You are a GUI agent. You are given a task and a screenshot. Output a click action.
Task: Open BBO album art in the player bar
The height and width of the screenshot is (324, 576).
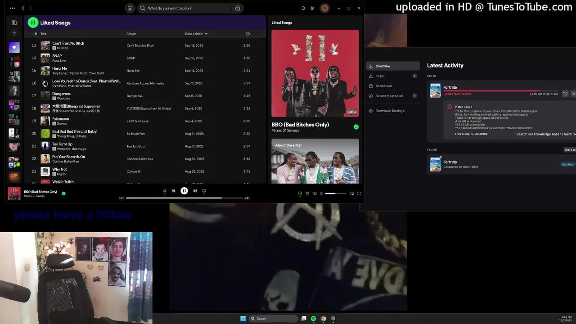click(14, 193)
